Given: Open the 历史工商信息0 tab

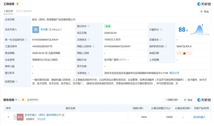Looking at the screenshot, I should point(24,11).
